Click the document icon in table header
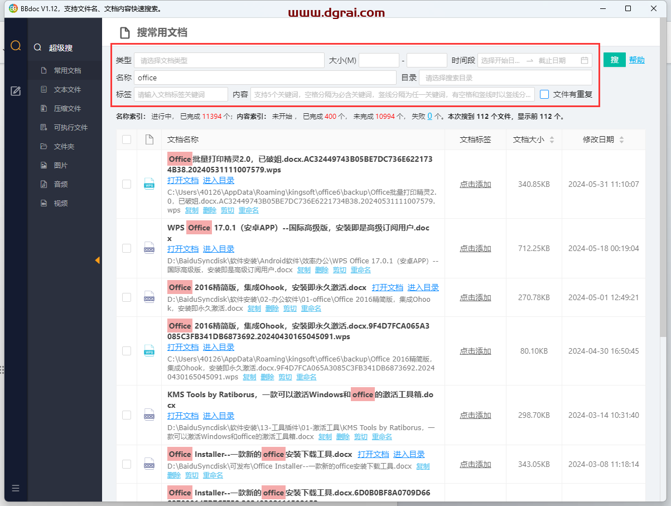This screenshot has width=671, height=506. (149, 139)
